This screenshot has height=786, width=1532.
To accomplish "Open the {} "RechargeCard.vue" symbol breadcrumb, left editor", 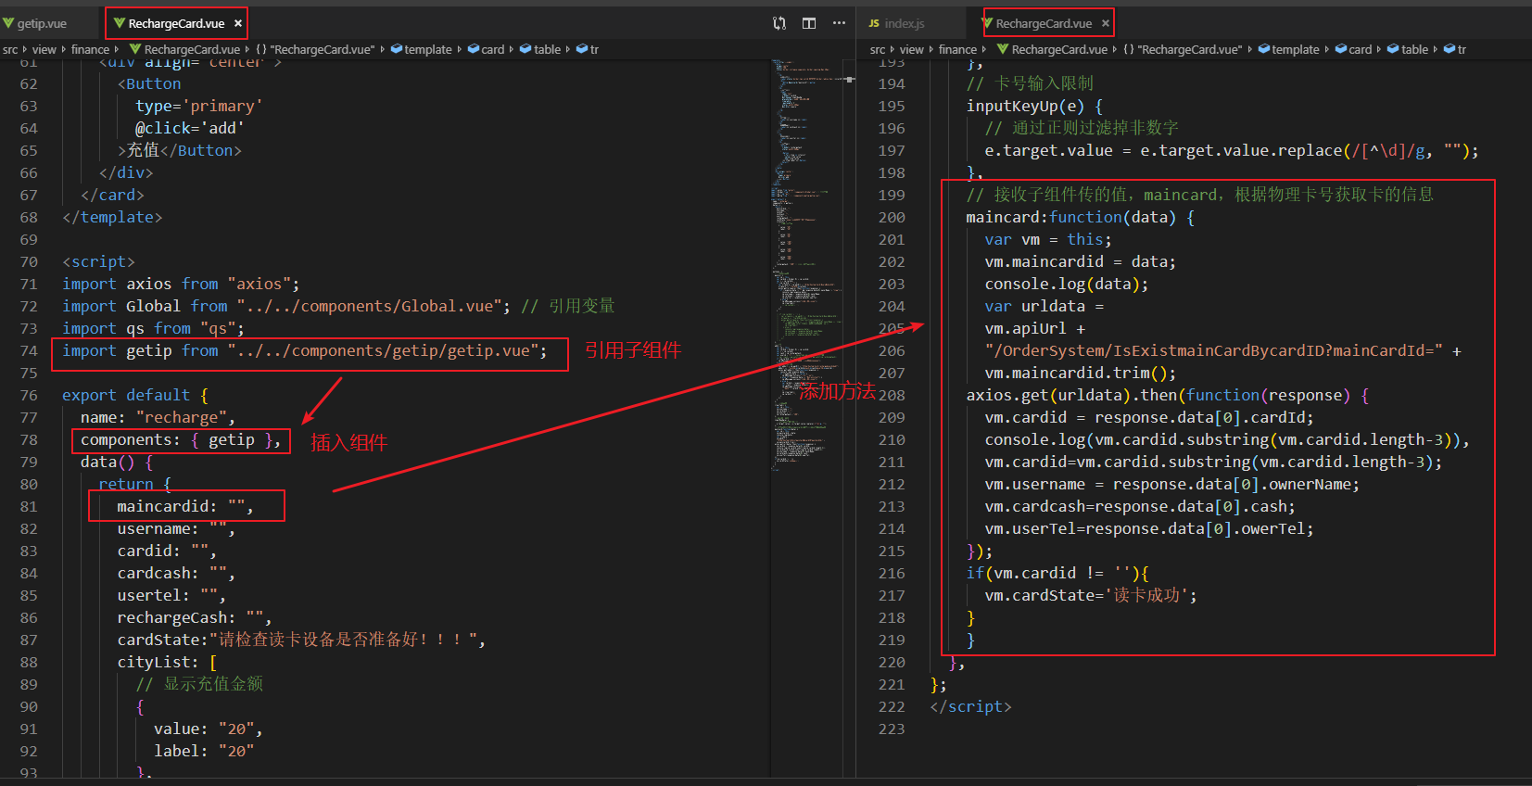I will [315, 49].
